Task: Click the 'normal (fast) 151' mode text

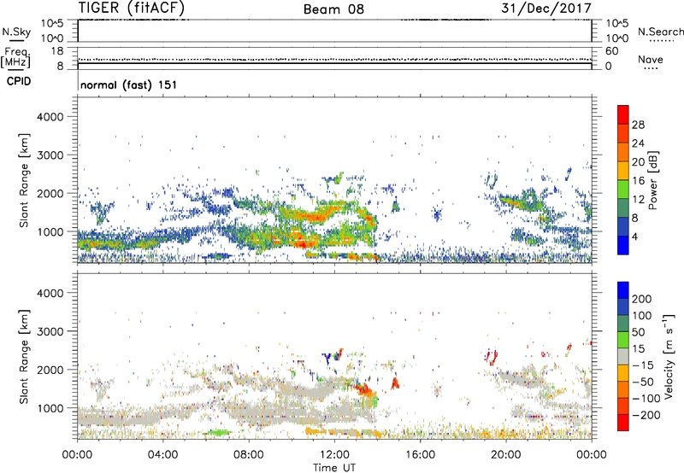Action: [x=129, y=85]
